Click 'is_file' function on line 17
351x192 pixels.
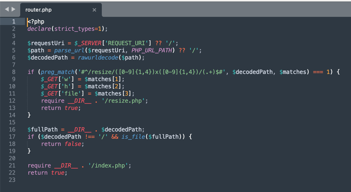pos(133,136)
